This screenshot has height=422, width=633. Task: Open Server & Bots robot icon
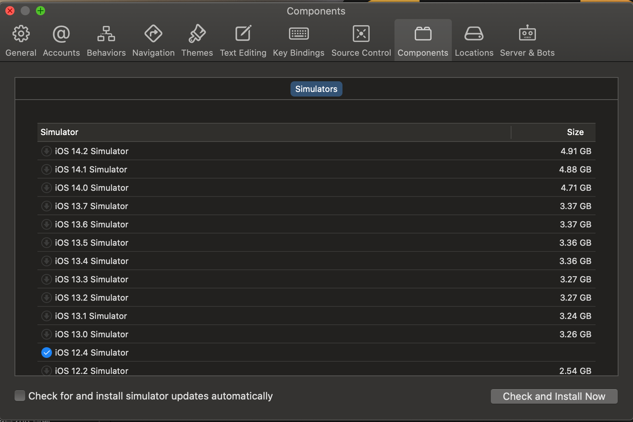point(527,34)
